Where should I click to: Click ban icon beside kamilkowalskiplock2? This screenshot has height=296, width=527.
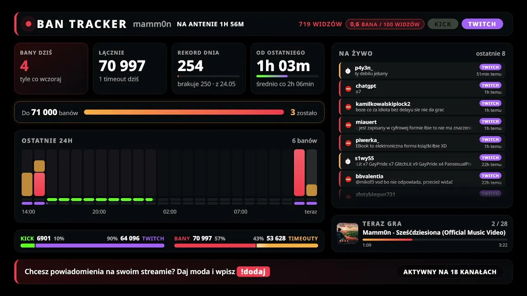(x=348, y=107)
